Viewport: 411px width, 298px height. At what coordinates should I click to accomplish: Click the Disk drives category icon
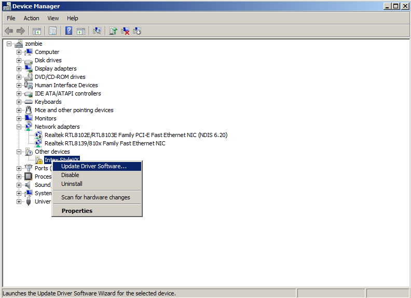[29, 61]
